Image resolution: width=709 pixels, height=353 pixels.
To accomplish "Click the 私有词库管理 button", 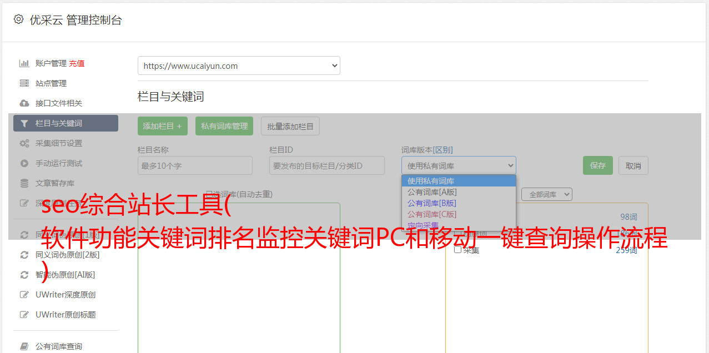I will (x=224, y=126).
